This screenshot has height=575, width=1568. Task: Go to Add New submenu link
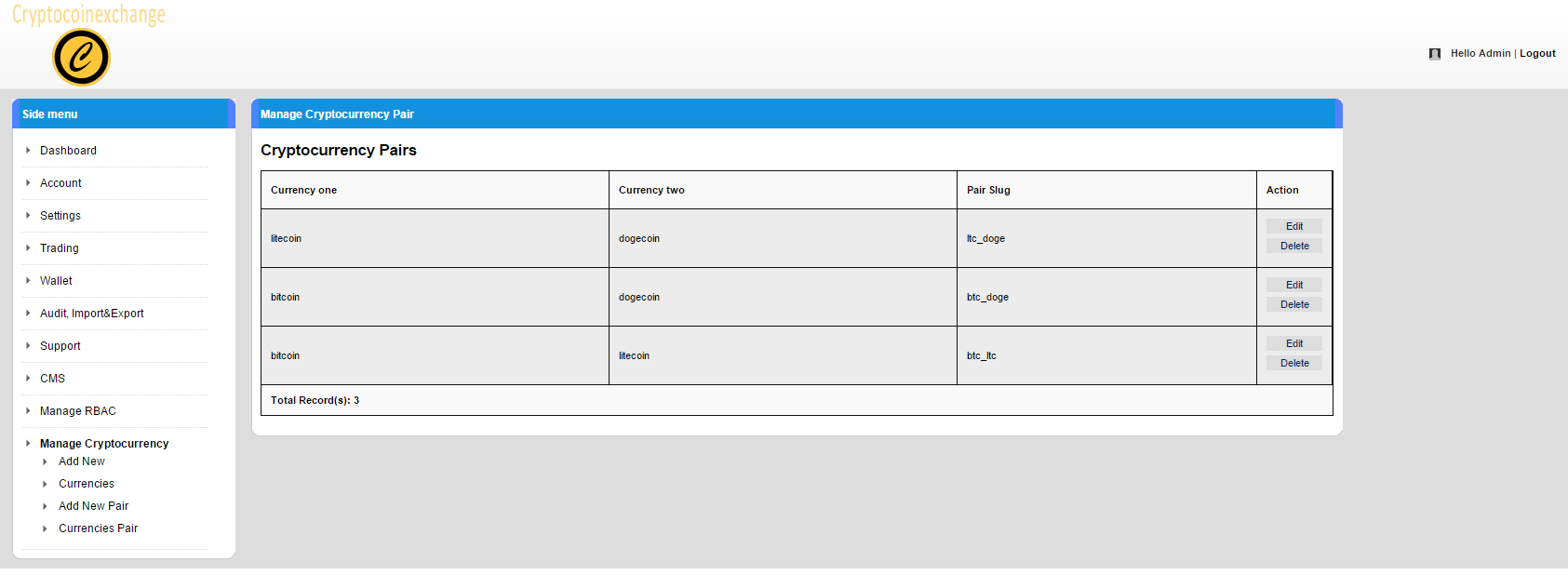tap(82, 461)
